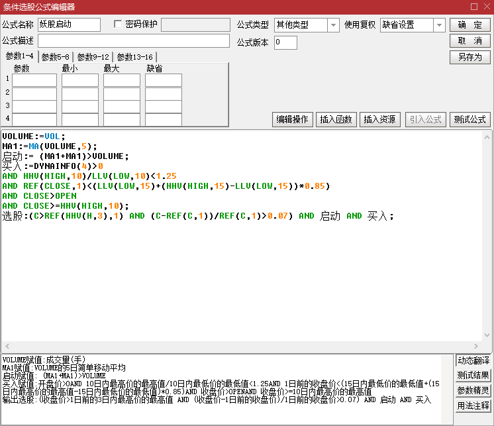This screenshot has width=494, height=426.
Task: Enable the 密码保护 checkbox
Action: [118, 24]
